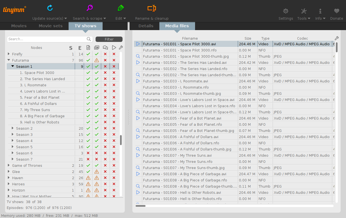Click the Rename & cleanup label
The width and height of the screenshot is (346, 218).
click(x=152, y=19)
